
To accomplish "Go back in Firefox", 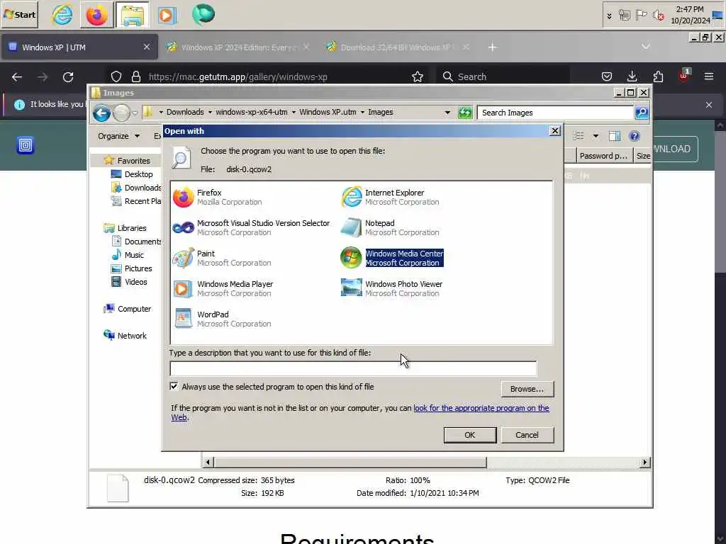I will 17,76.
